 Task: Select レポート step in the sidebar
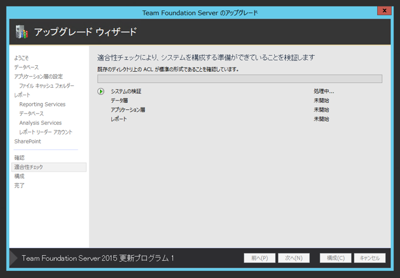[x=22, y=95]
